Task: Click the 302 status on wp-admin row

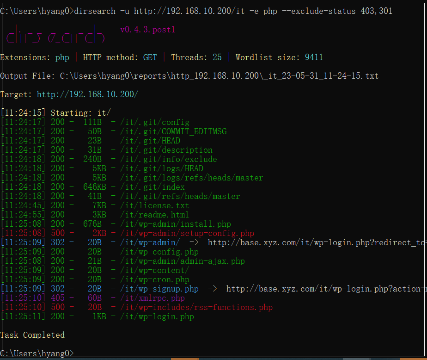Action: [x=58, y=242]
